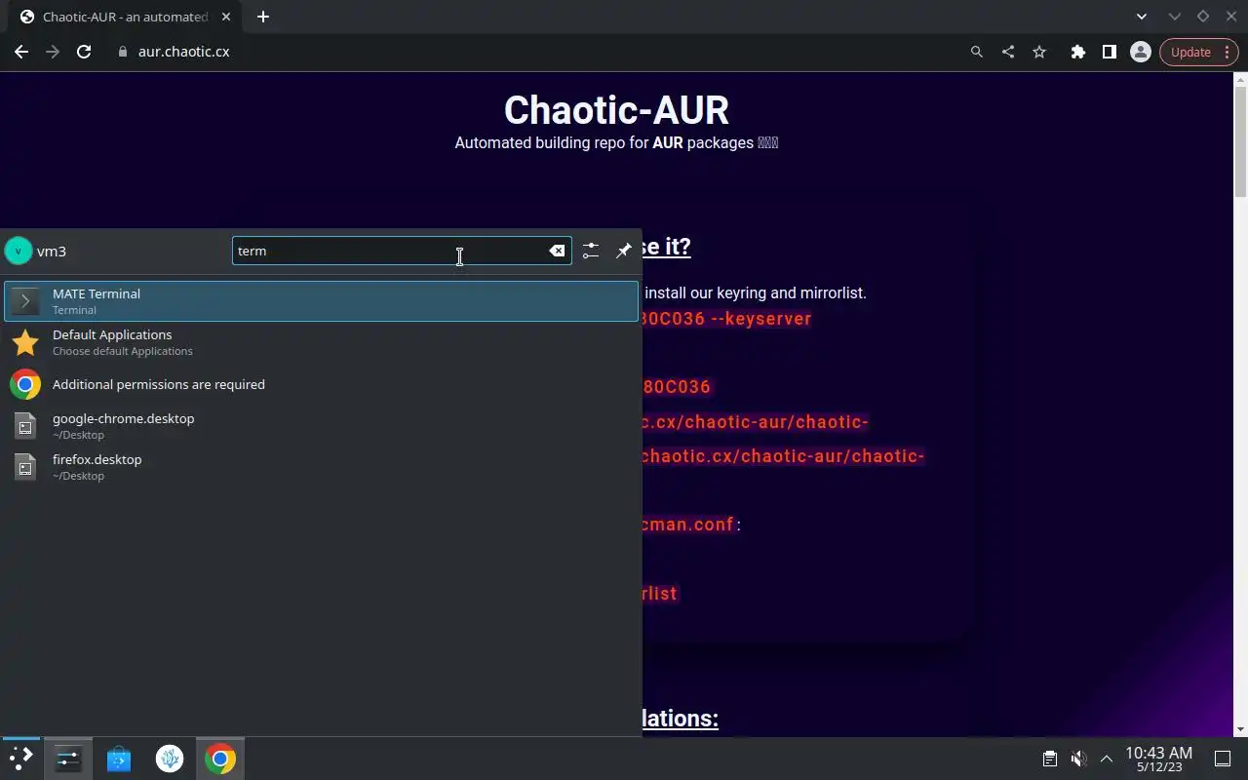The height and width of the screenshot is (780, 1248).
Task: Open Chrome extensions puzzle icon
Action: 1078,52
